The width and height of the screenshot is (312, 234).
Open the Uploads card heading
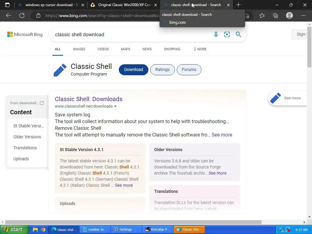(67, 204)
